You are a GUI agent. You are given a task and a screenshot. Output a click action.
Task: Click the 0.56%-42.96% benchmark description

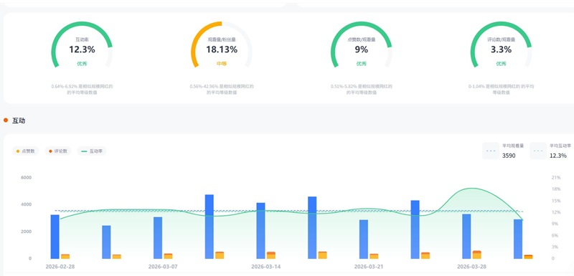coord(222,90)
